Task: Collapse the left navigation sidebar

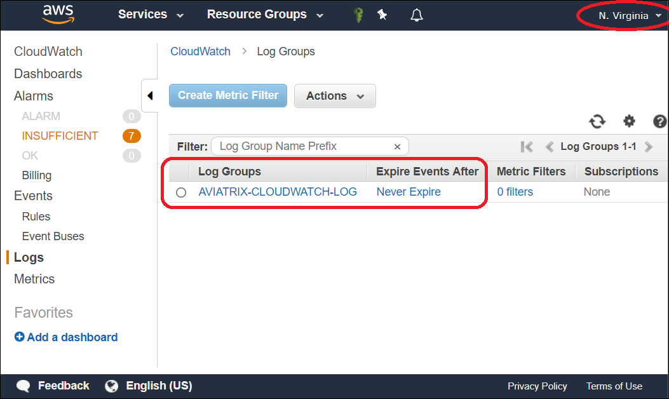Action: click(x=151, y=95)
